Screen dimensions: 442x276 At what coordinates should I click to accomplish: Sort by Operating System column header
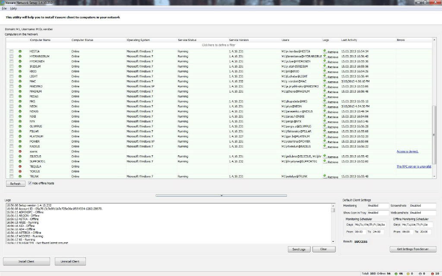tap(138, 40)
